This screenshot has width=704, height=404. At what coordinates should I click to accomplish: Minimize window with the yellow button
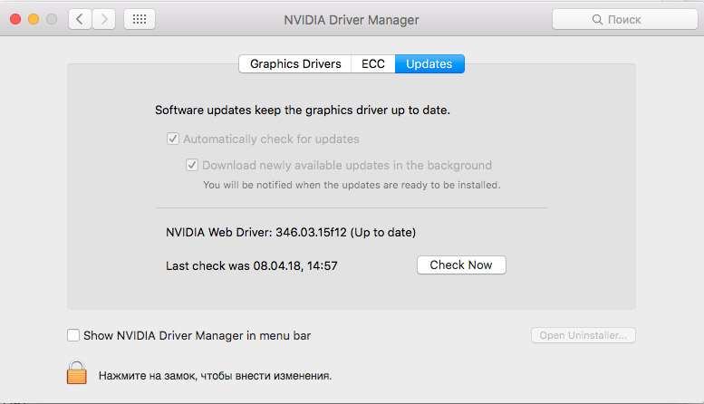[34, 19]
